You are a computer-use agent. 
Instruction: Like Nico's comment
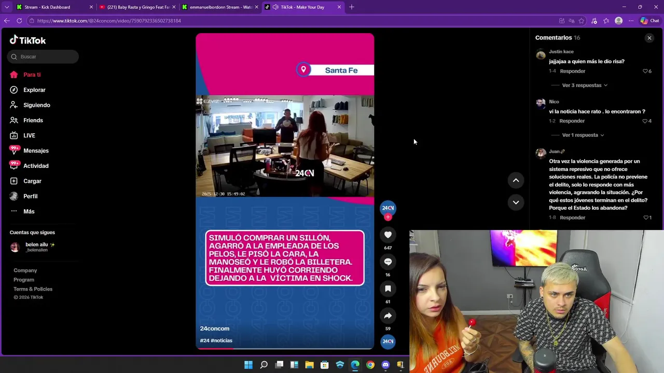point(645,121)
